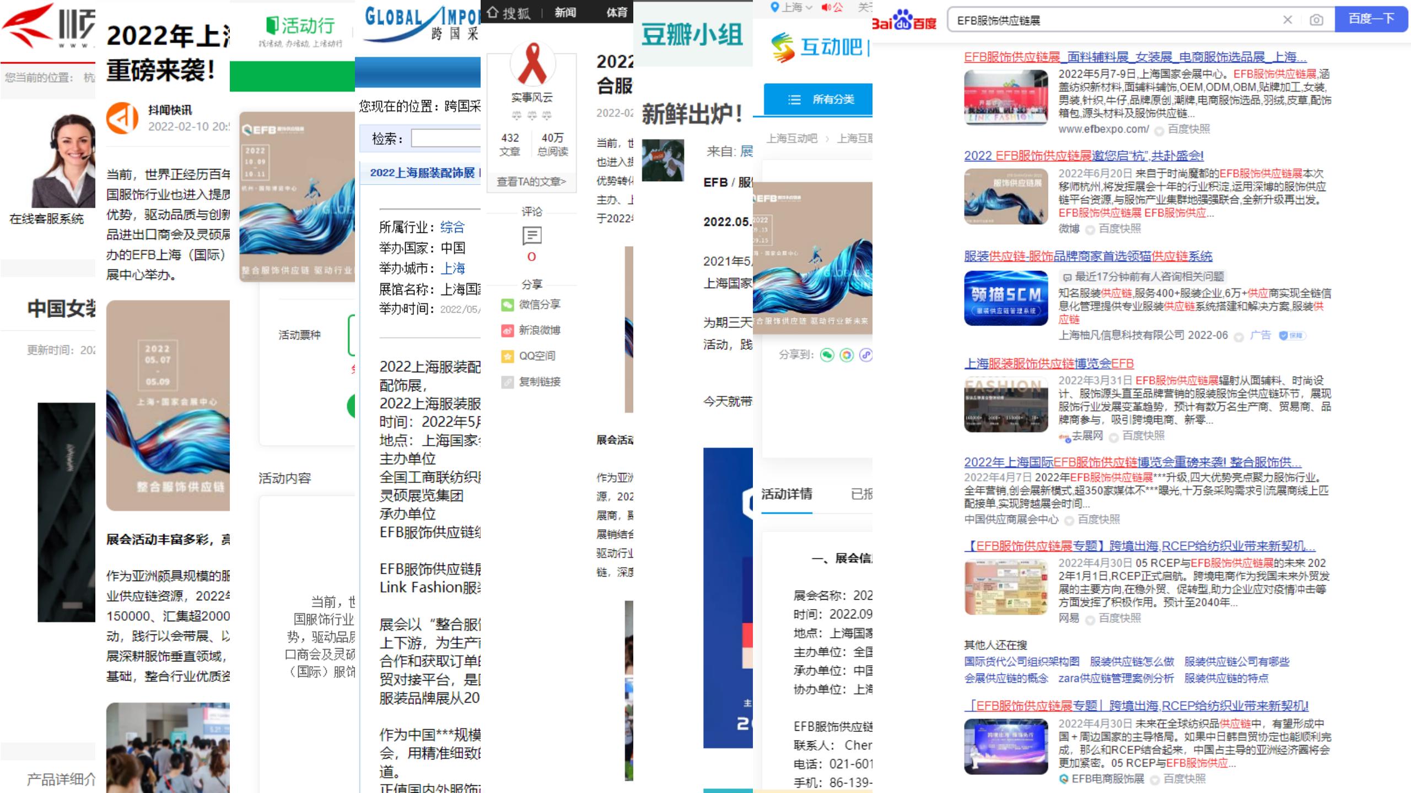Open the 所有分类 menu on 互动吧
The image size is (1411, 793).
pyautogui.click(x=818, y=100)
